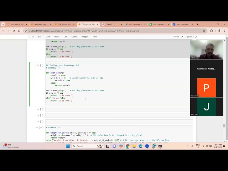The image size is (228, 171).
Task: Go back with browser back arrow
Action: click(3, 31)
